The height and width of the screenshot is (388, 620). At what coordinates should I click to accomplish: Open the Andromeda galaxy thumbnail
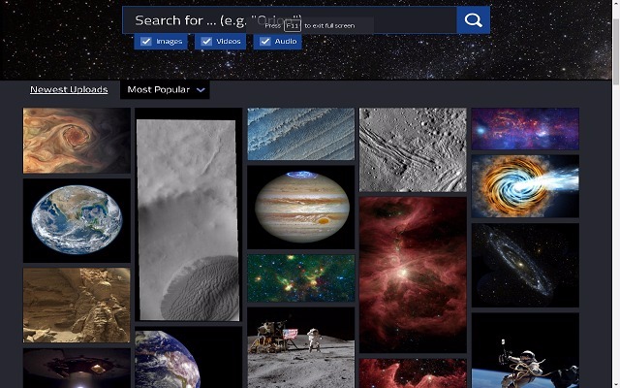pos(524,265)
